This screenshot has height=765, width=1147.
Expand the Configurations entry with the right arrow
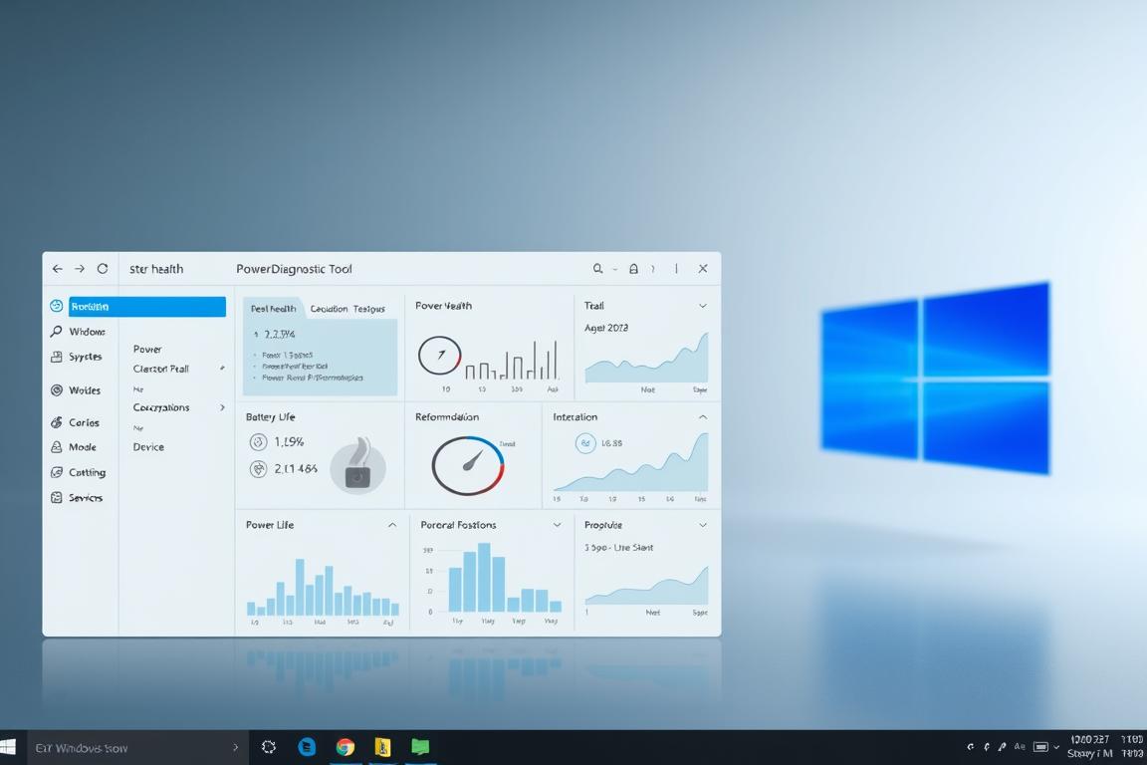click(223, 406)
